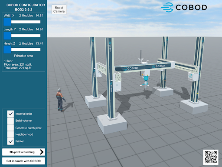Open Get in touch with COBOD
The width and height of the screenshot is (222, 167).
[23, 161]
